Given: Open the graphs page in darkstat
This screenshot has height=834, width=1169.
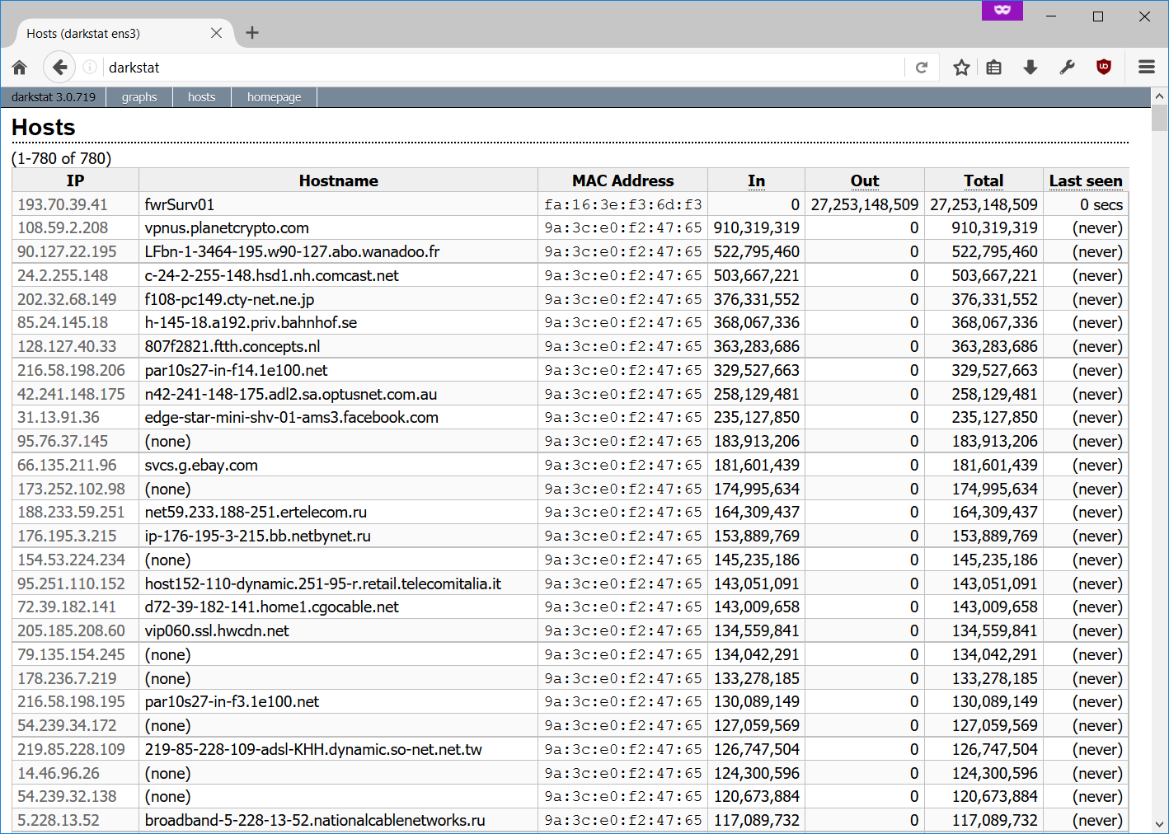Looking at the screenshot, I should (x=139, y=97).
